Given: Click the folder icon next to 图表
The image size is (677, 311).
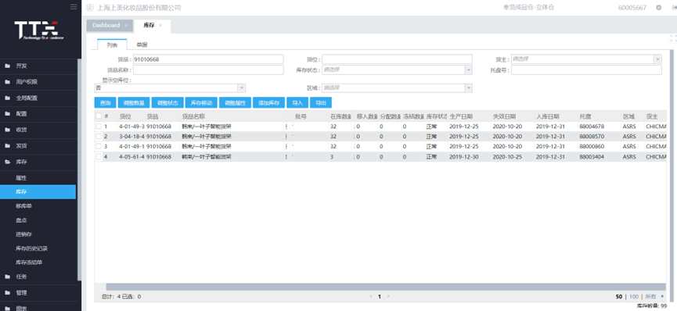Looking at the screenshot, I should pos(7,308).
